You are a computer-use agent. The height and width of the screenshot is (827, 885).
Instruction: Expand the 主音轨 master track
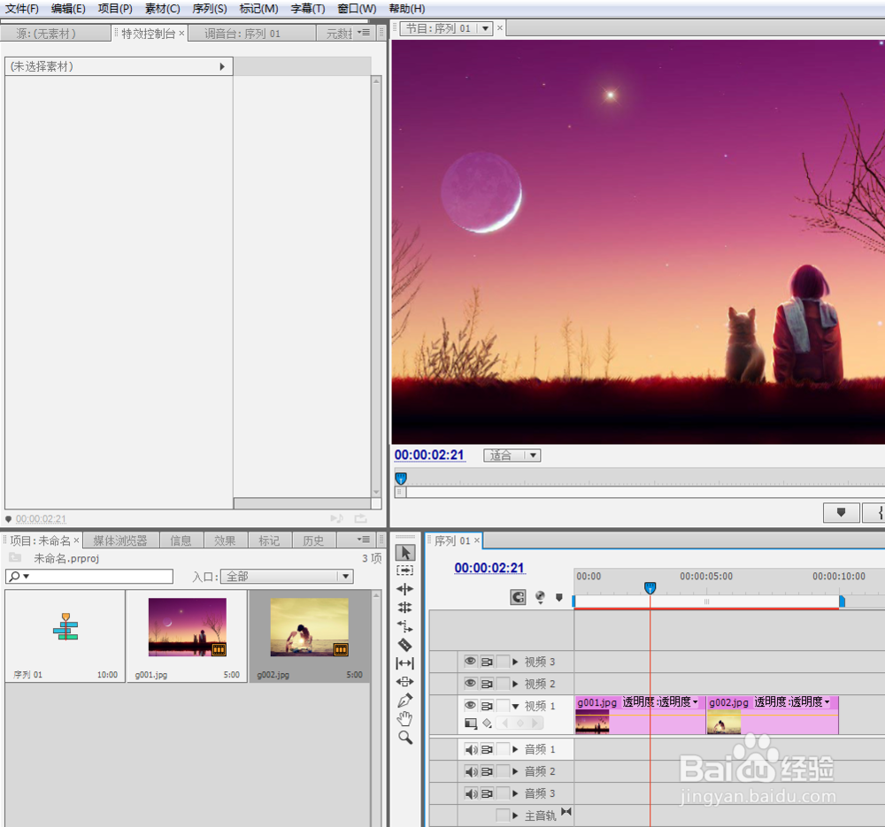[515, 816]
